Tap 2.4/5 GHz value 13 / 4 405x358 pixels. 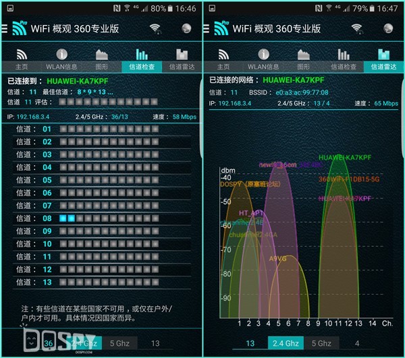pyautogui.click(x=321, y=103)
